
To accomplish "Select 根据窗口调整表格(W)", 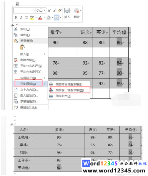I will (70, 90).
